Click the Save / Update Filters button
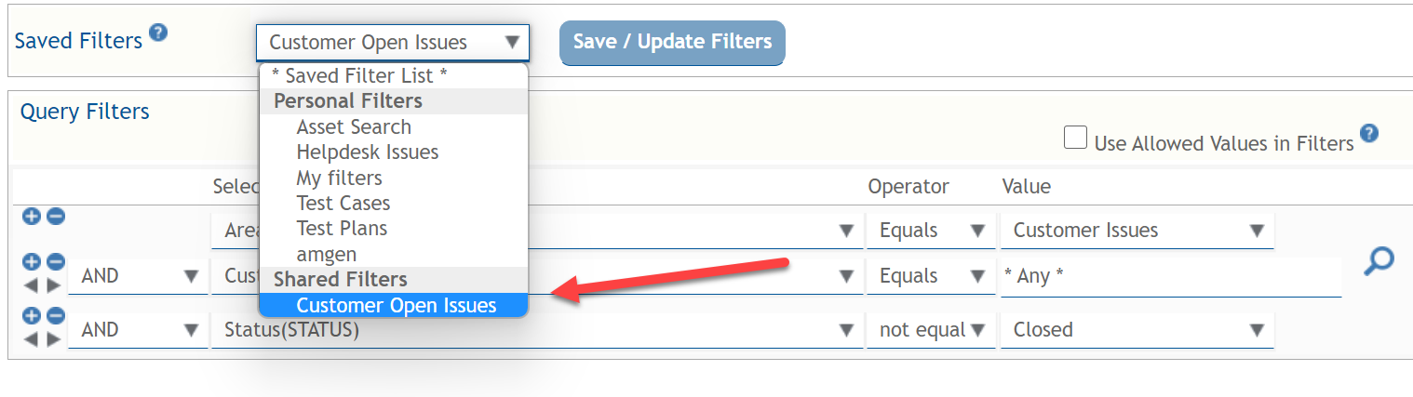 [672, 42]
